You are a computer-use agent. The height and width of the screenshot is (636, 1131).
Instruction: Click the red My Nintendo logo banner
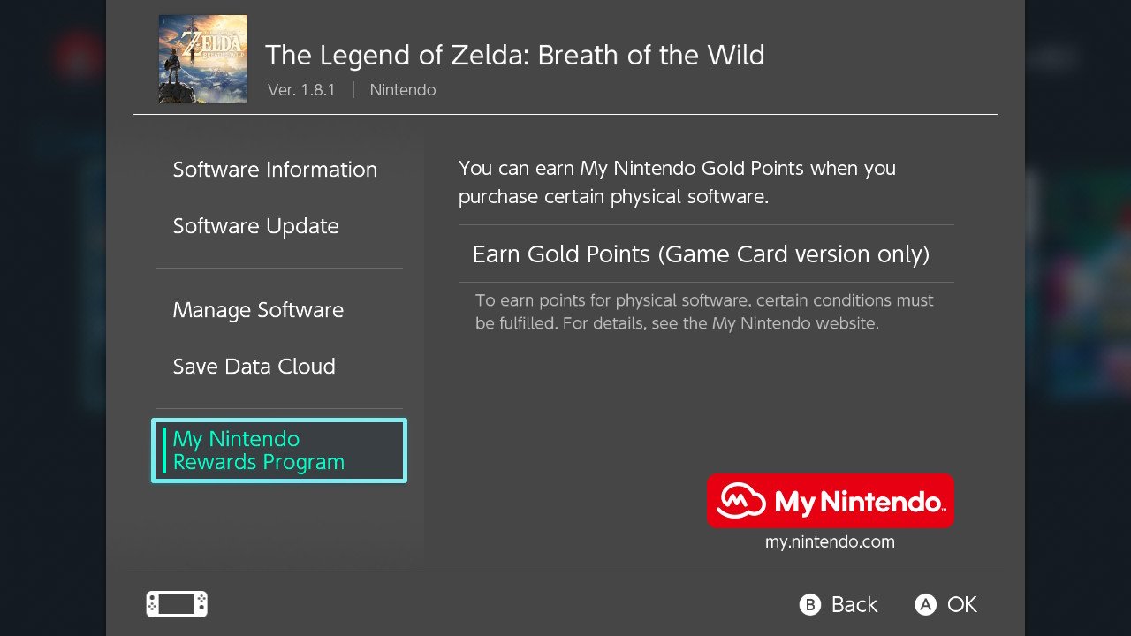[x=831, y=501]
